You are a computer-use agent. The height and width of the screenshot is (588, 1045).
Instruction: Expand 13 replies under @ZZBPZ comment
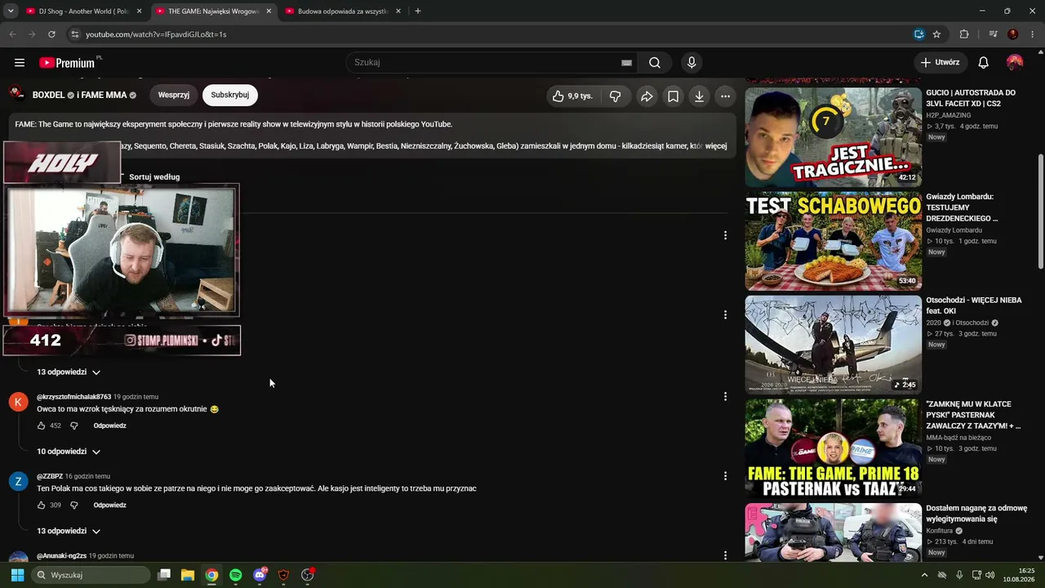pyautogui.click(x=69, y=531)
